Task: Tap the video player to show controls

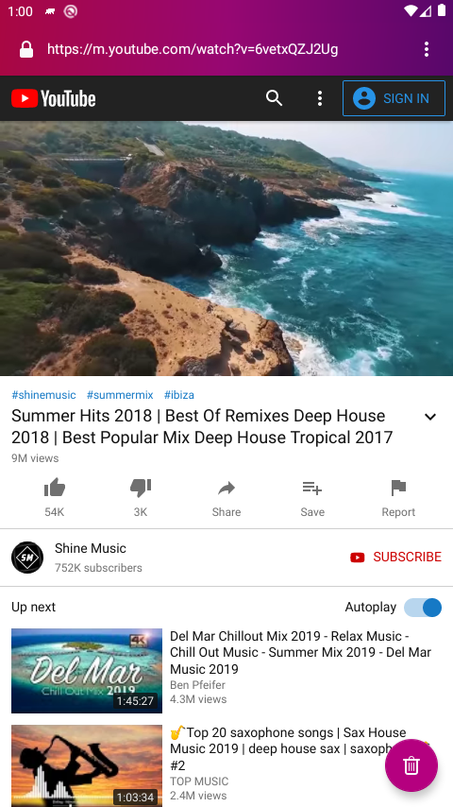Action: (x=226, y=249)
